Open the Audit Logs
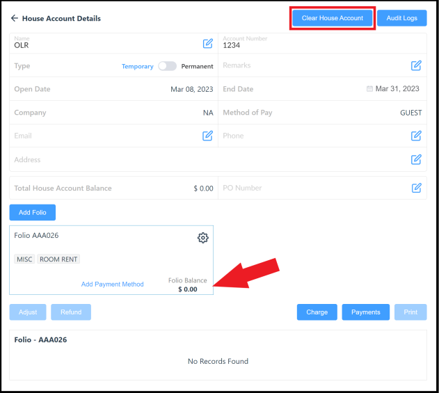The height and width of the screenshot is (393, 439). 401,18
